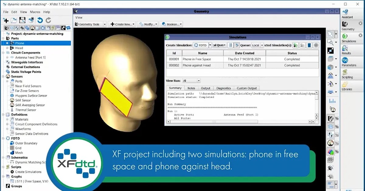The image size is (365, 191).
Task: Click the gray cube view icon
Action: [331, 59]
